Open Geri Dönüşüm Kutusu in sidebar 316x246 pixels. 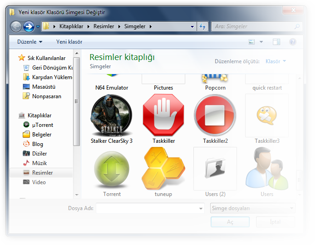tap(48, 68)
